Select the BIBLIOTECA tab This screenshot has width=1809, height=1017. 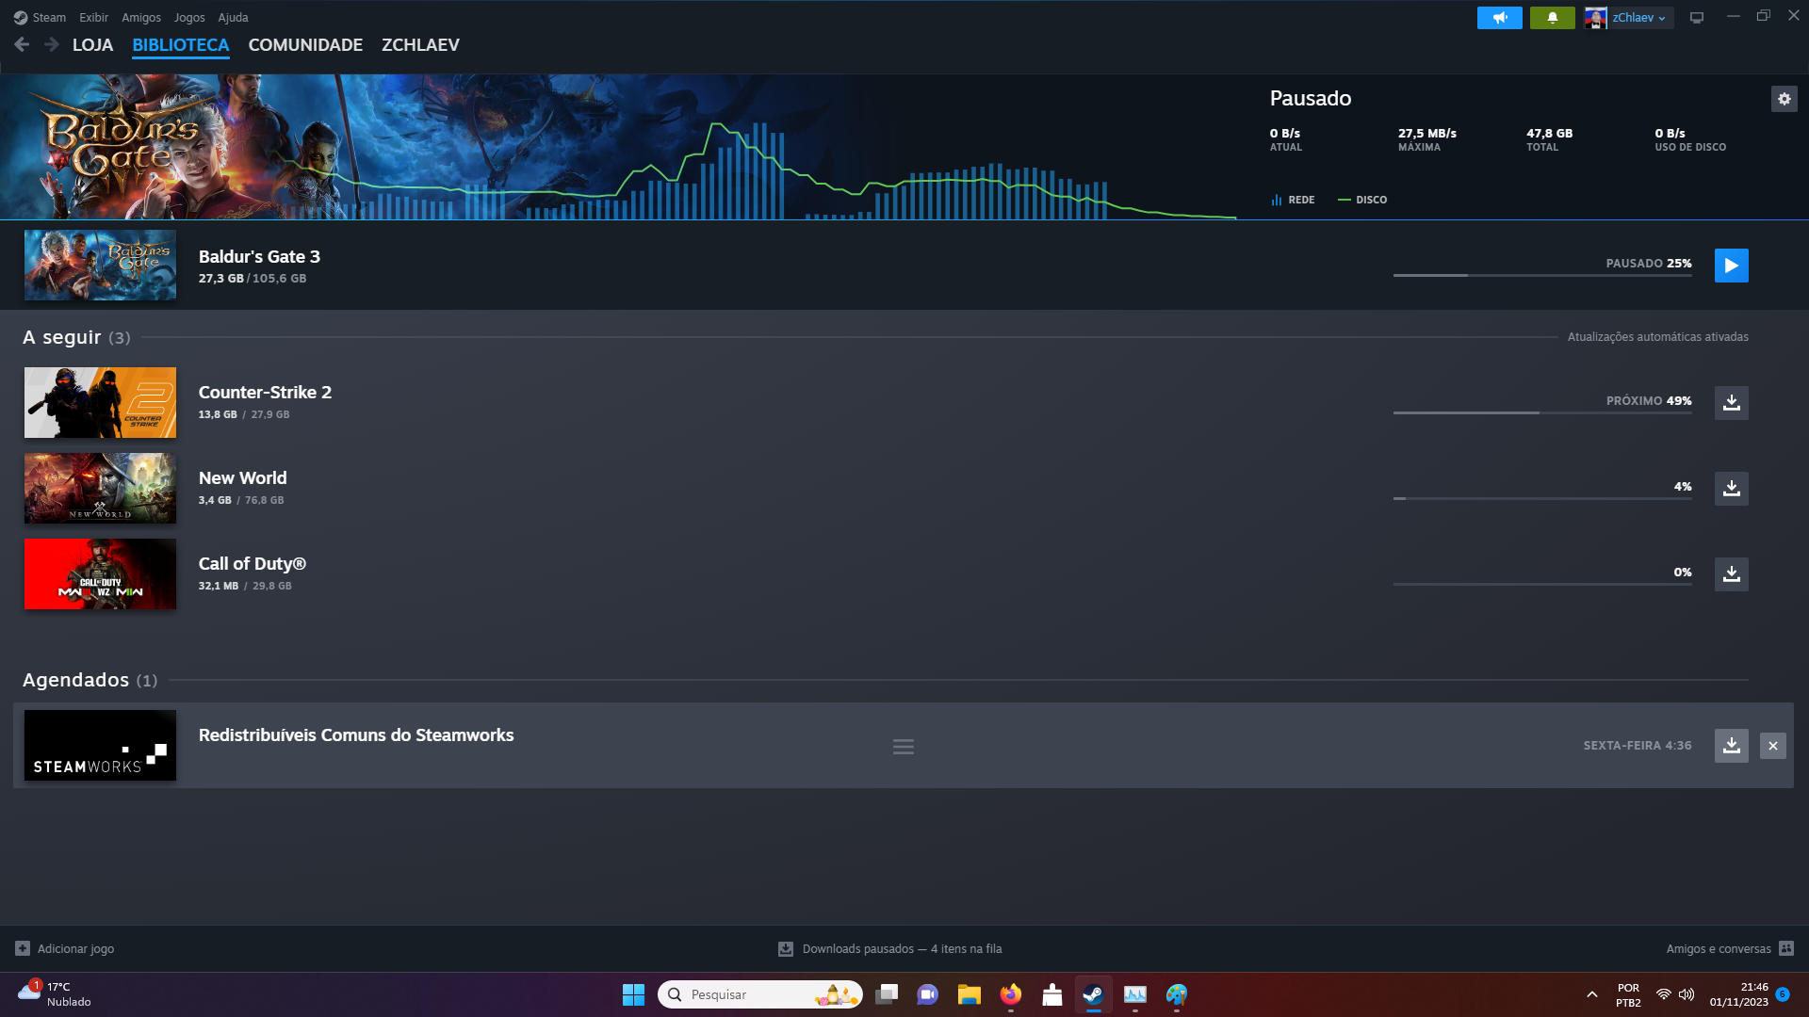(x=180, y=45)
